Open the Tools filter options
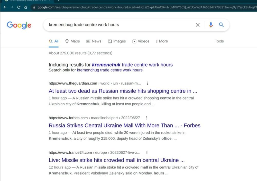 (219, 41)
